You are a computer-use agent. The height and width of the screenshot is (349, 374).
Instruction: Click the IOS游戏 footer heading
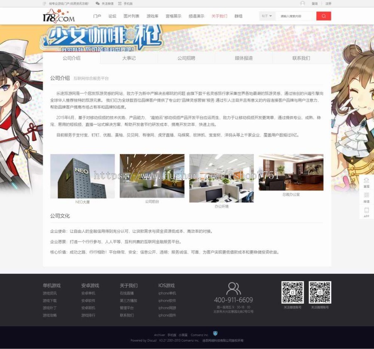point(167,286)
